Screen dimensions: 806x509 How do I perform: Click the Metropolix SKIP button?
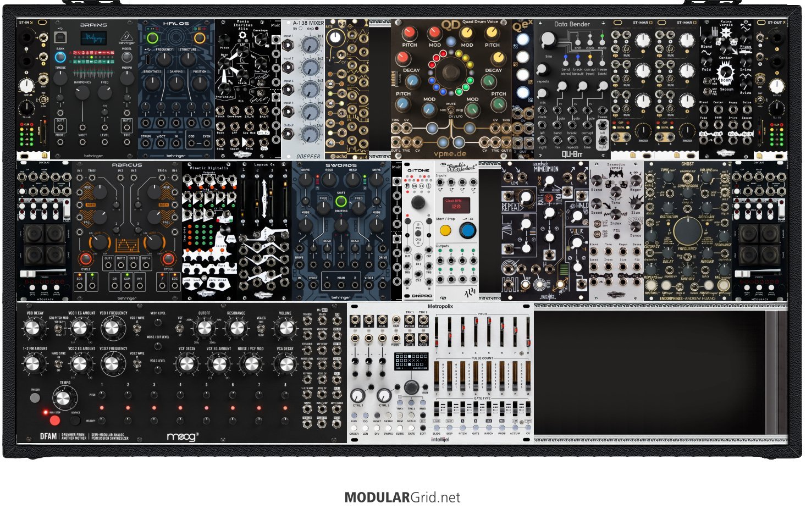coord(449,427)
